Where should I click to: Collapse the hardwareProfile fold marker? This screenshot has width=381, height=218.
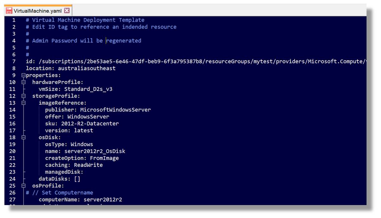(23, 82)
